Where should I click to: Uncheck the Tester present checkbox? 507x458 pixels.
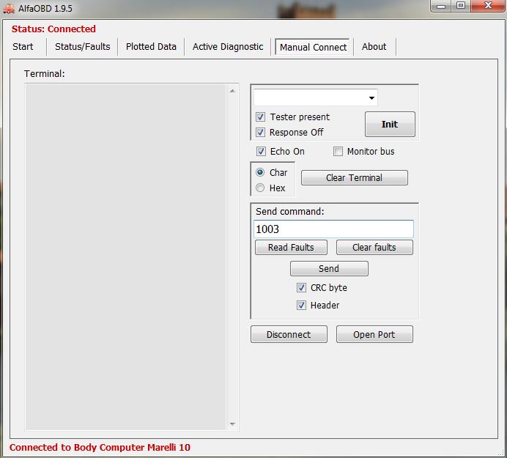260,117
